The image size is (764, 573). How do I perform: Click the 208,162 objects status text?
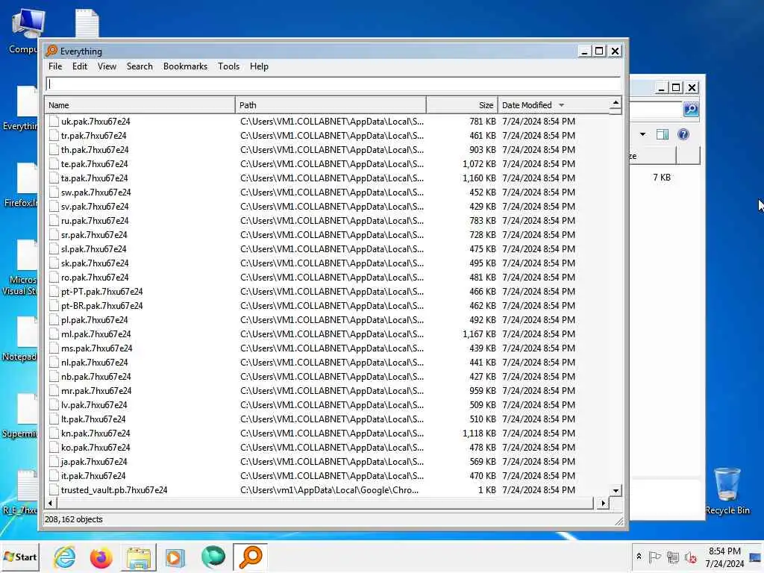pyautogui.click(x=74, y=519)
